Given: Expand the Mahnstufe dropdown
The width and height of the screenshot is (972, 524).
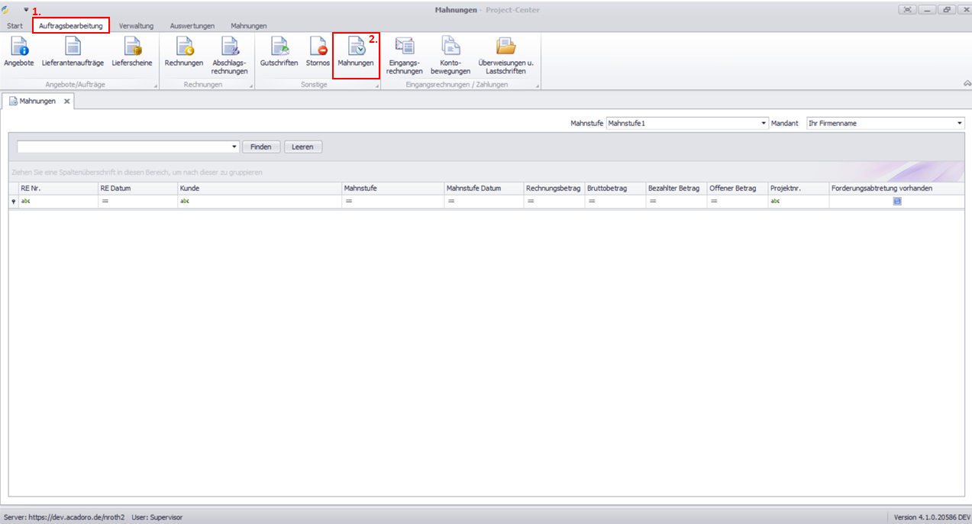Looking at the screenshot, I should 764,123.
